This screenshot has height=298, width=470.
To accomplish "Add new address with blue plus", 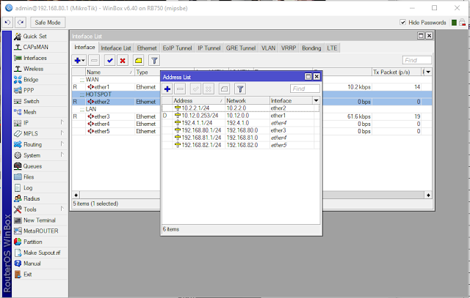I will (167, 89).
